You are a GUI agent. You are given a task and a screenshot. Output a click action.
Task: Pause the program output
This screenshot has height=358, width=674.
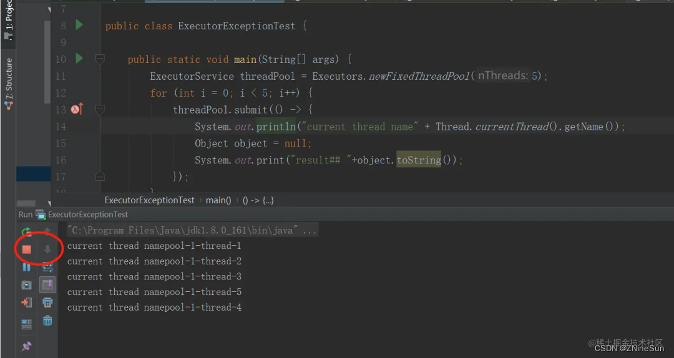(26, 268)
